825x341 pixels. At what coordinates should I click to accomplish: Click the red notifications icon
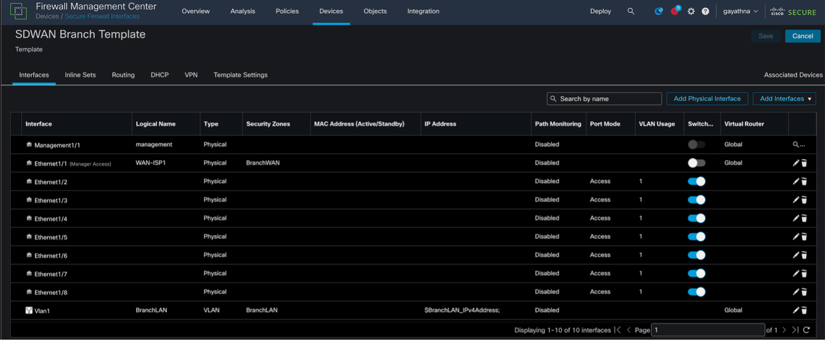point(674,12)
